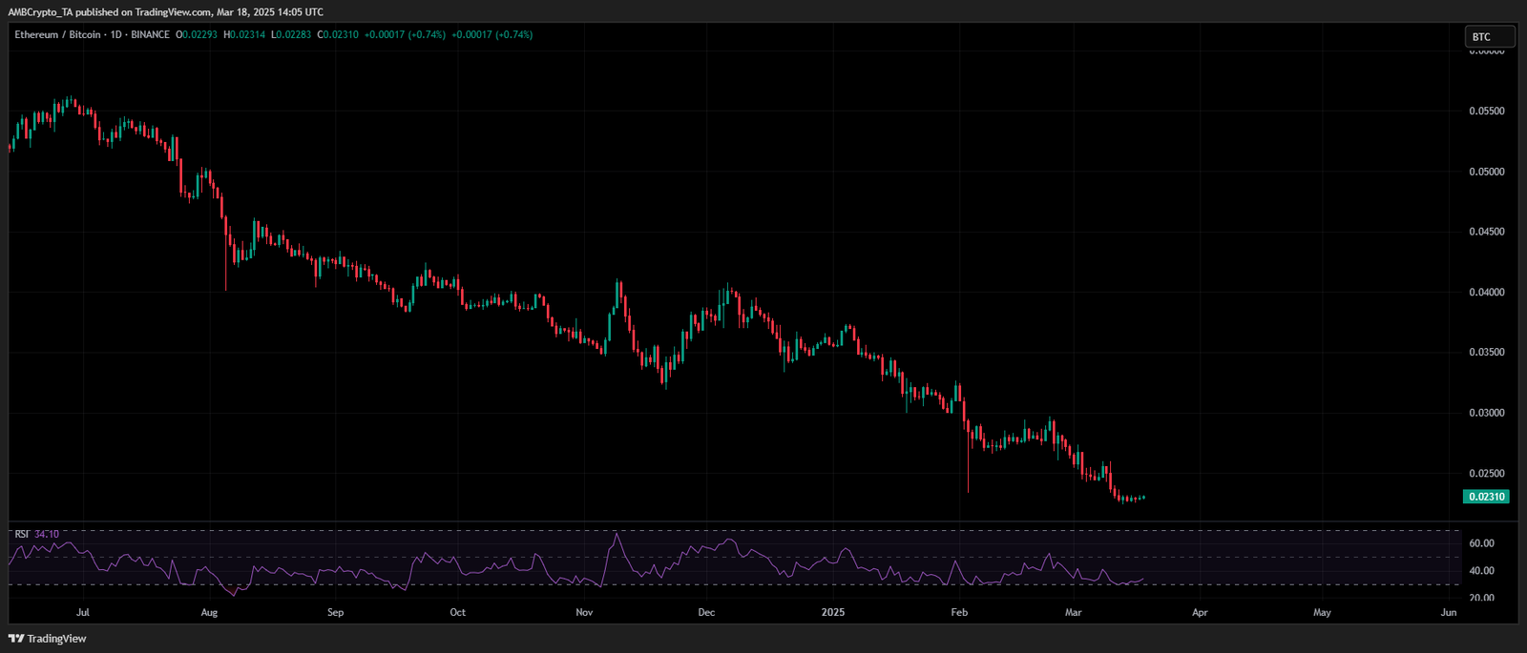This screenshot has width=1527, height=653.
Task: Click the Ethereum / Bitcoin symbol title
Action: pyautogui.click(x=57, y=35)
